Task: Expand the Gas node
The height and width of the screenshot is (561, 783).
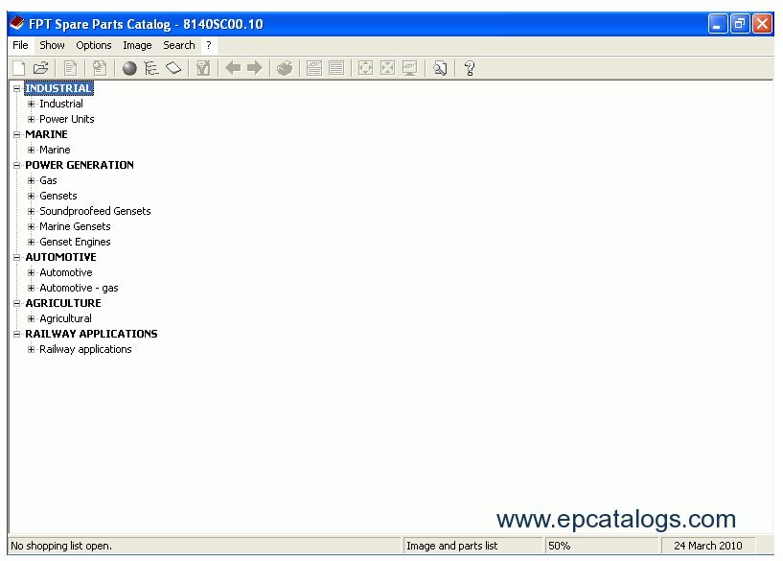Action: coord(31,180)
